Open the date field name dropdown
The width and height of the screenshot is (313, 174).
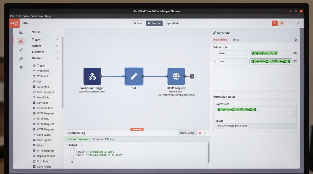point(232,61)
